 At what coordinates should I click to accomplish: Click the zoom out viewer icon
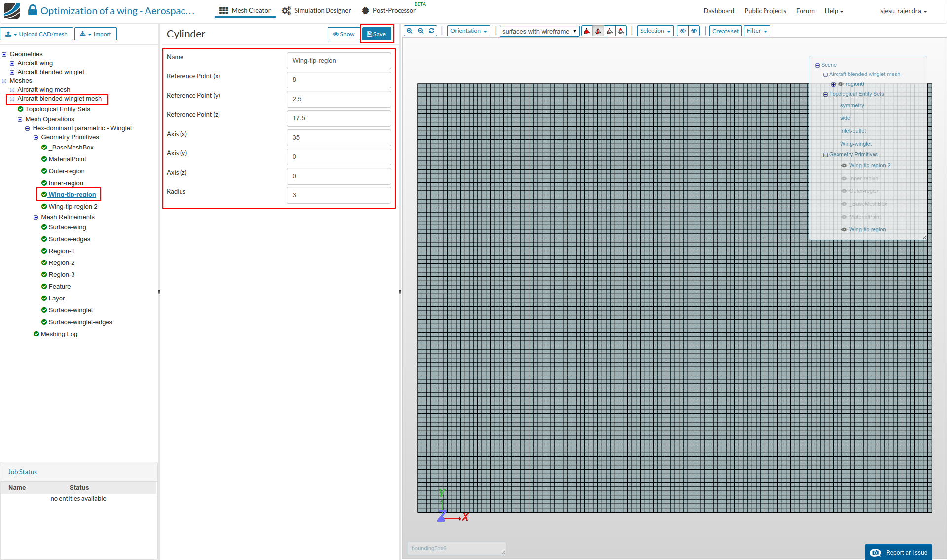421,31
